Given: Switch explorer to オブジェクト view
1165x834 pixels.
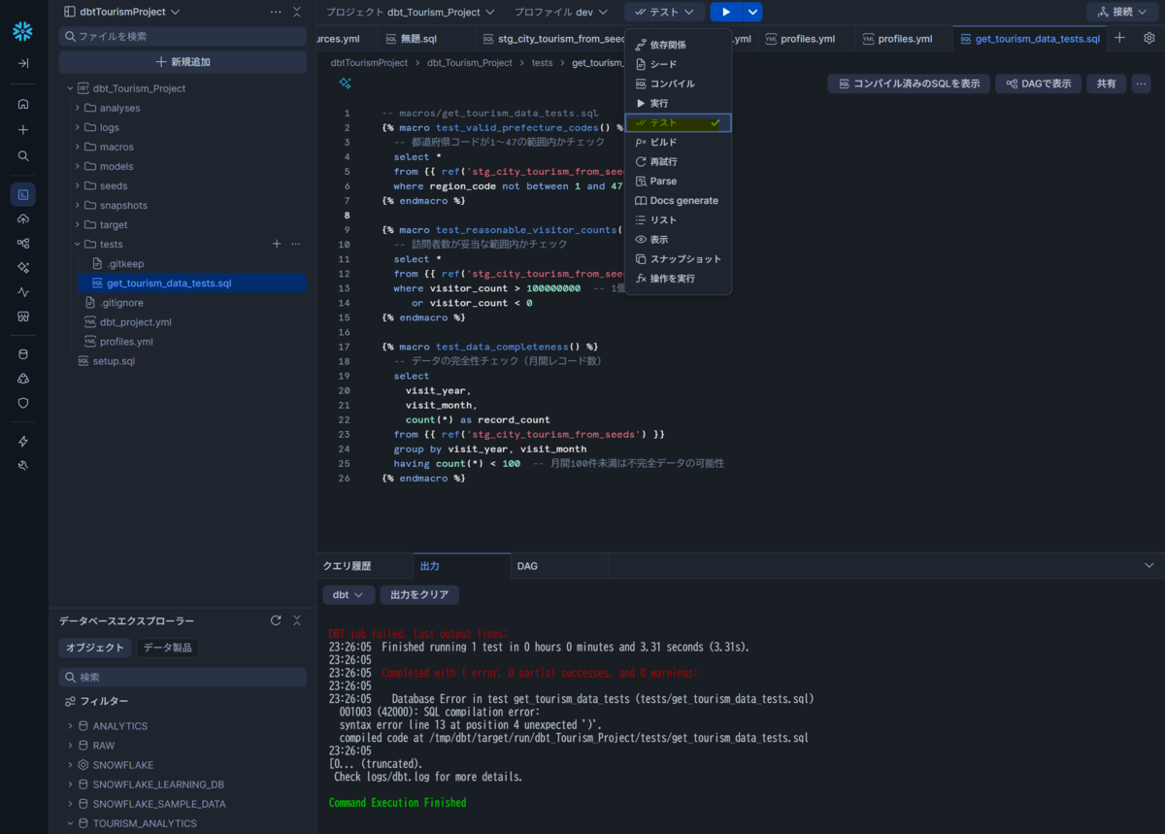Looking at the screenshot, I should [95, 648].
